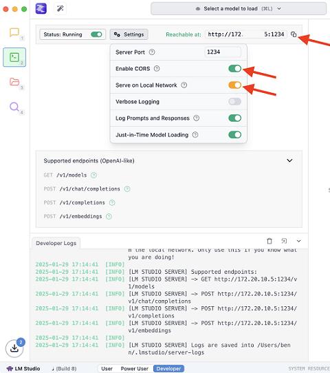Click the LM Studio logo icon
This screenshot has height=373, width=330.
click(41, 9)
